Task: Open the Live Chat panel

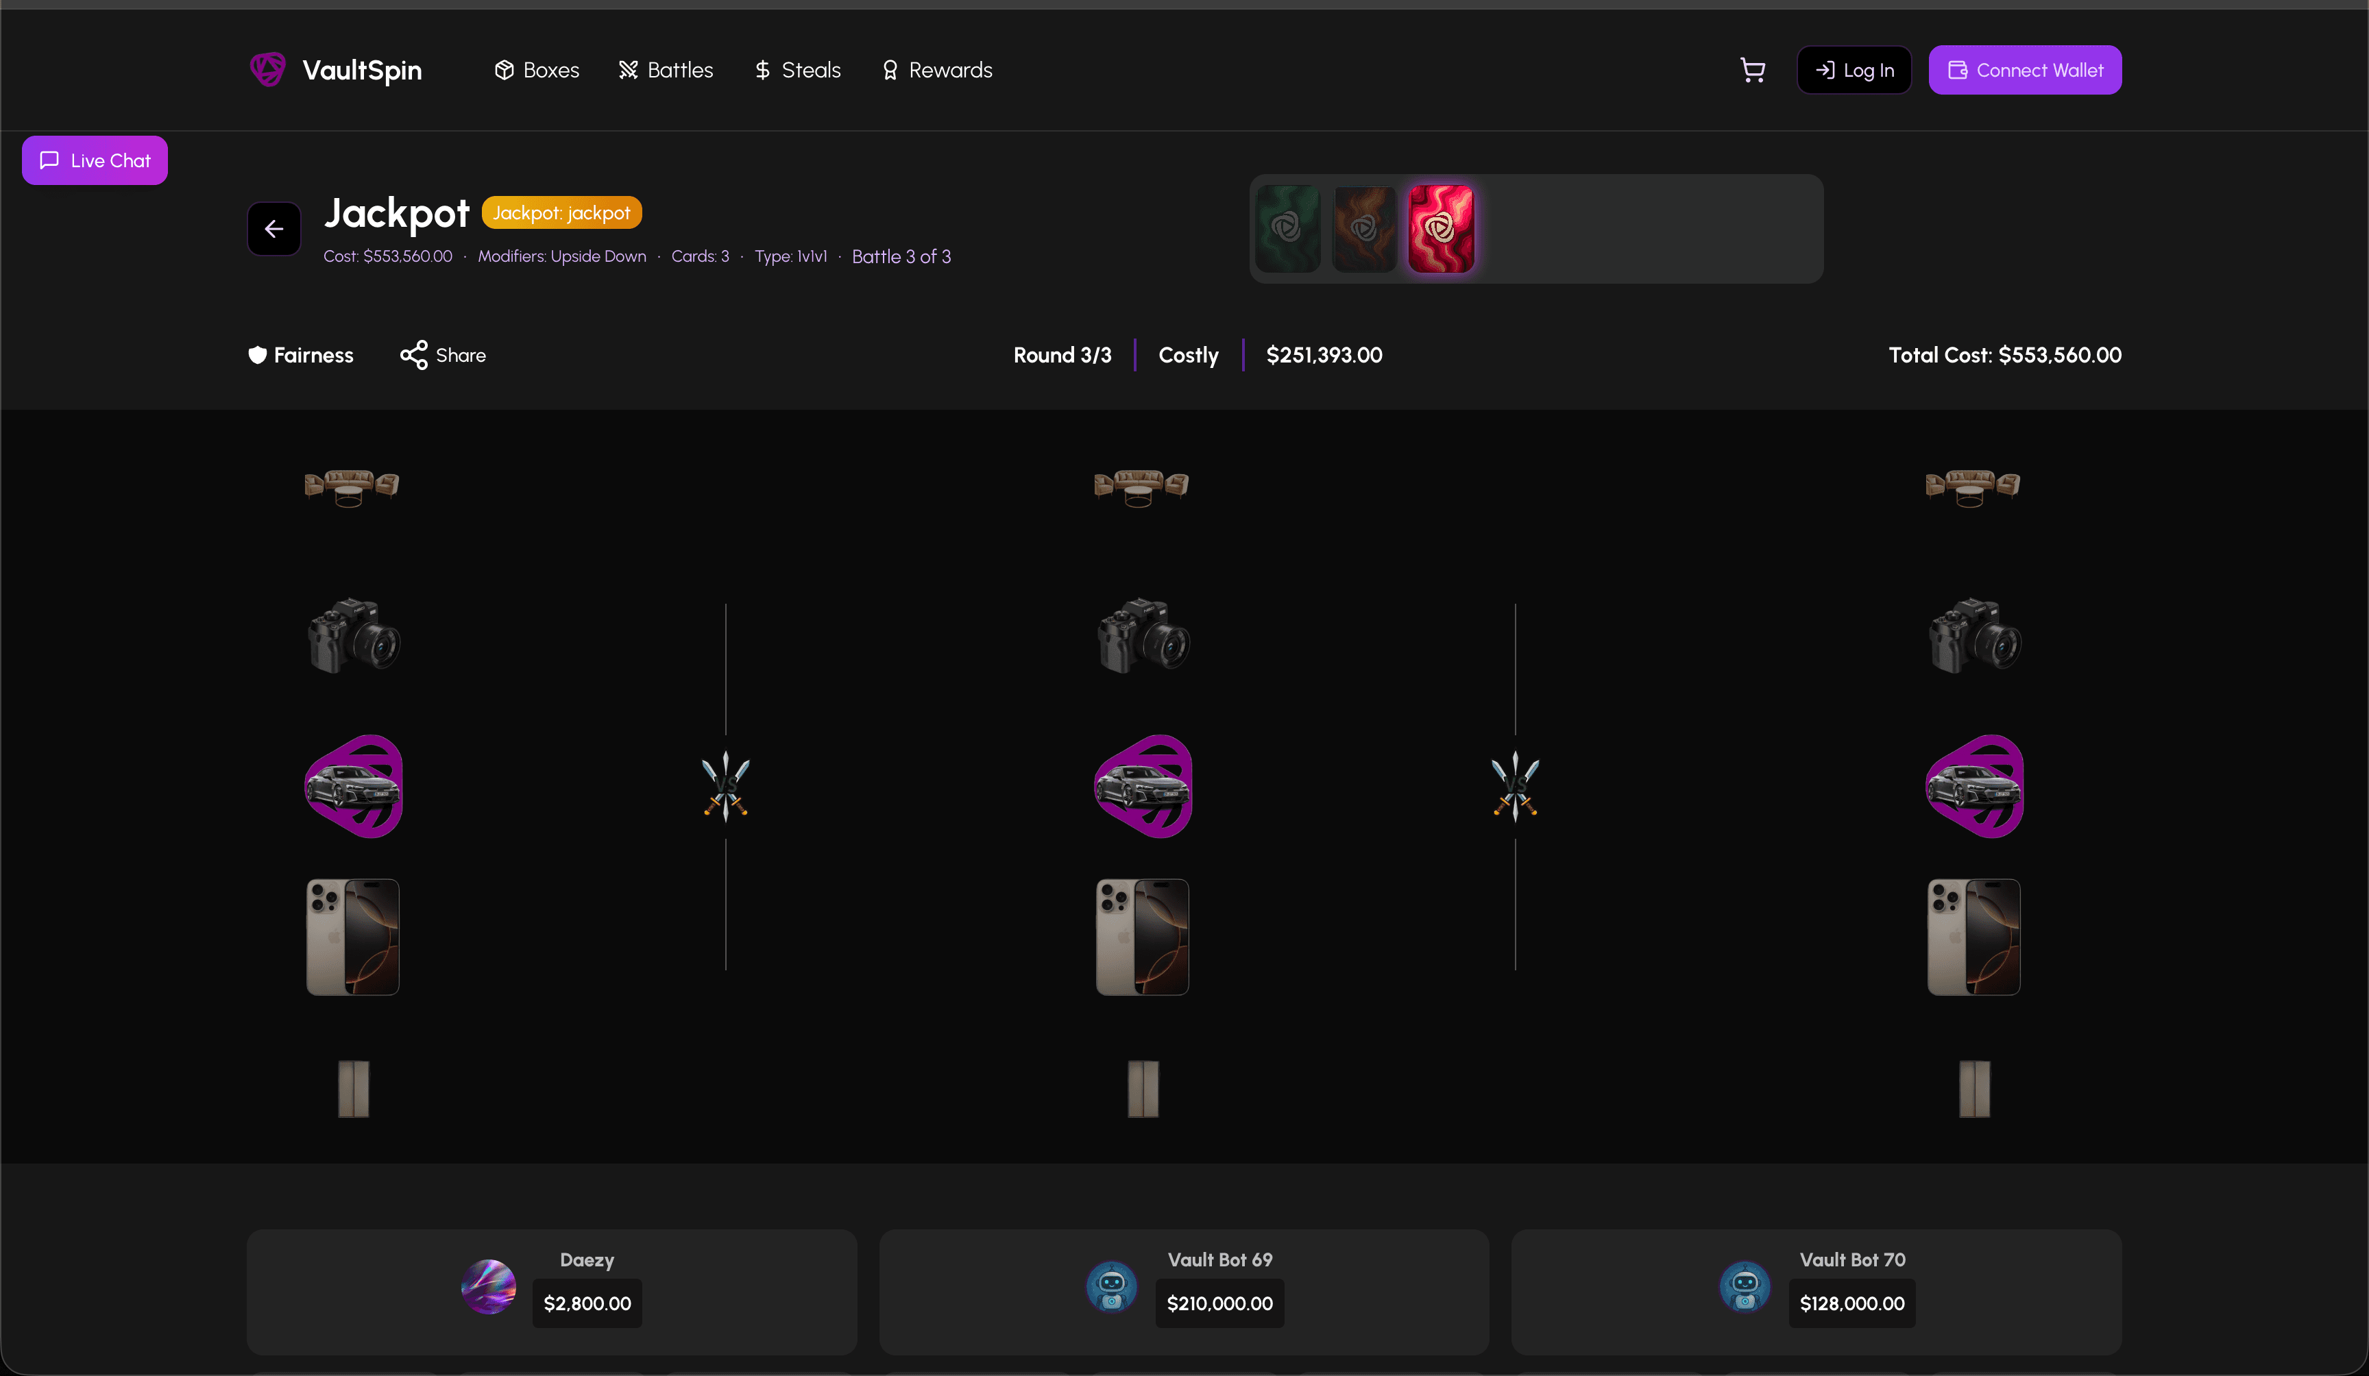Action: (95, 161)
